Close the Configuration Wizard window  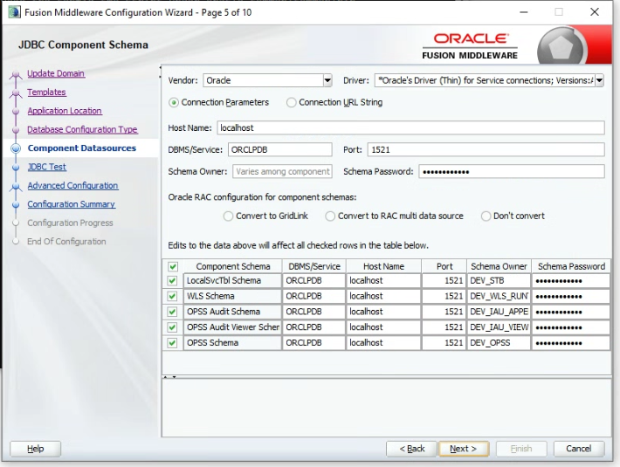595,12
